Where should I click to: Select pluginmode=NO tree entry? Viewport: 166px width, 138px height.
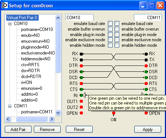(35, 47)
